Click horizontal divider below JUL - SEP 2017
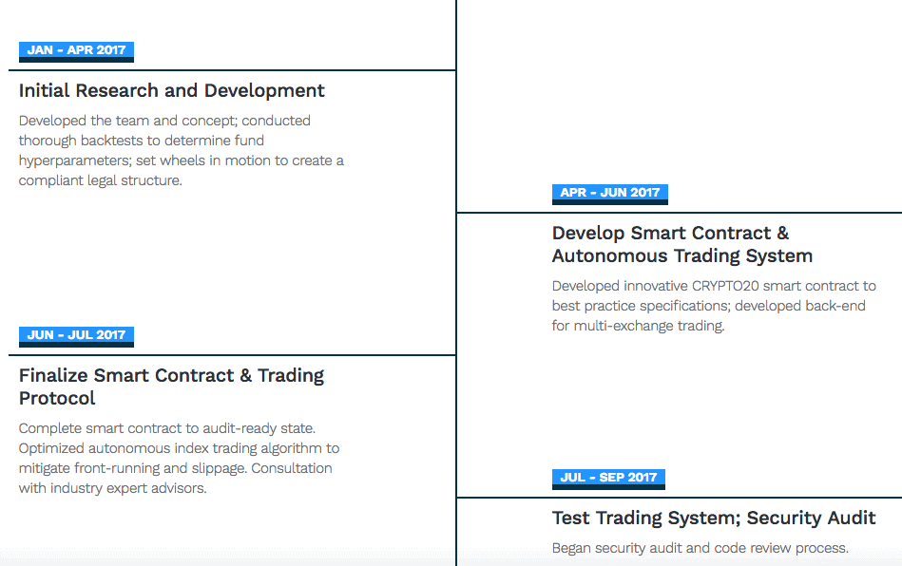902x566 pixels. pyautogui.click(x=680, y=498)
